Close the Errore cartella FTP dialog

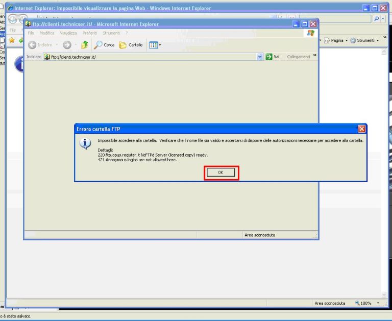pos(361,129)
